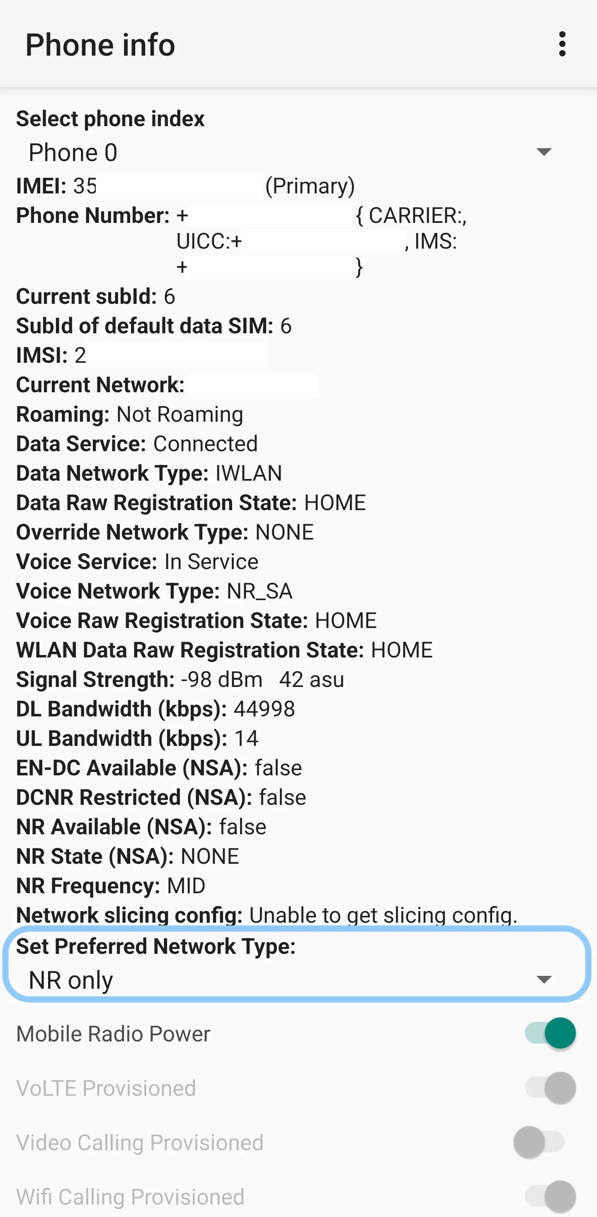
Task: Click the arrow next to NR only
Action: point(544,979)
